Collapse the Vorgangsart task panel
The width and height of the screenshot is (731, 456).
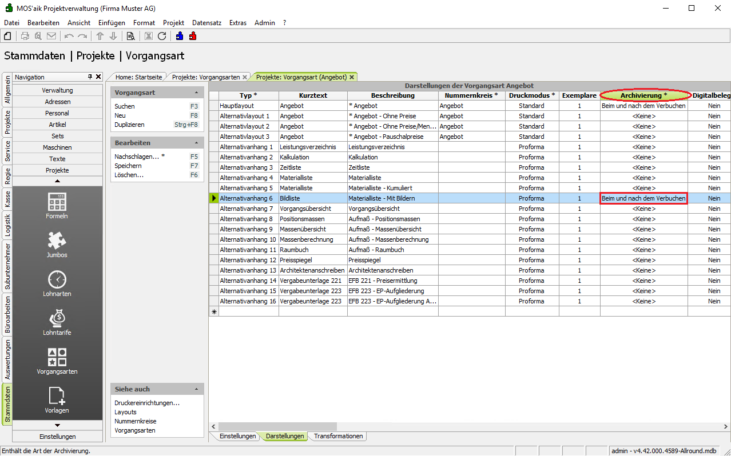click(196, 93)
